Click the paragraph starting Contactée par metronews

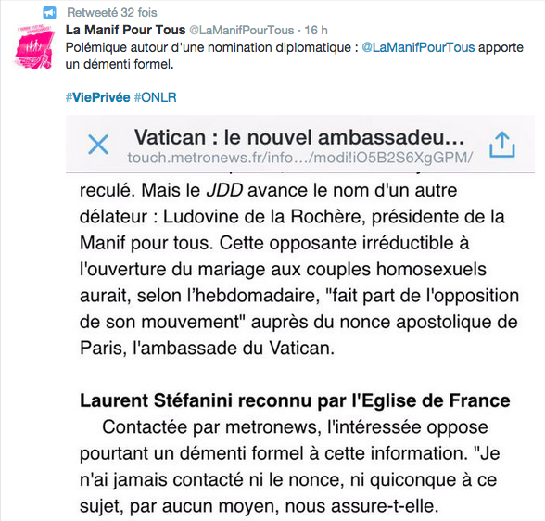pyautogui.click(x=290, y=466)
